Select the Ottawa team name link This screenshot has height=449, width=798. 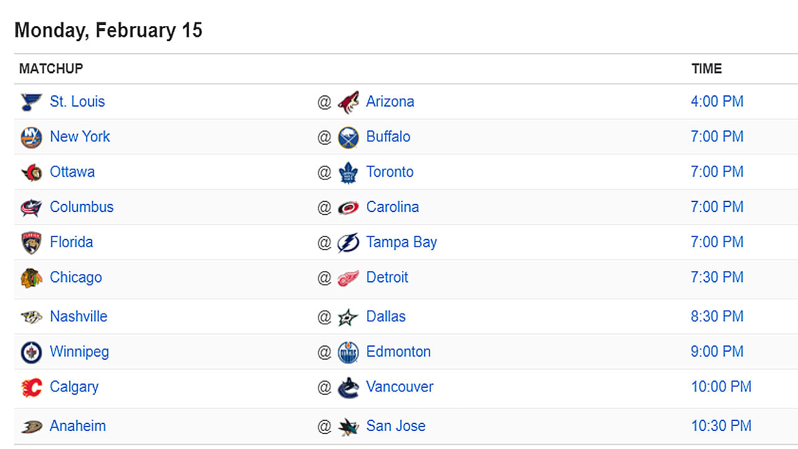pos(72,172)
